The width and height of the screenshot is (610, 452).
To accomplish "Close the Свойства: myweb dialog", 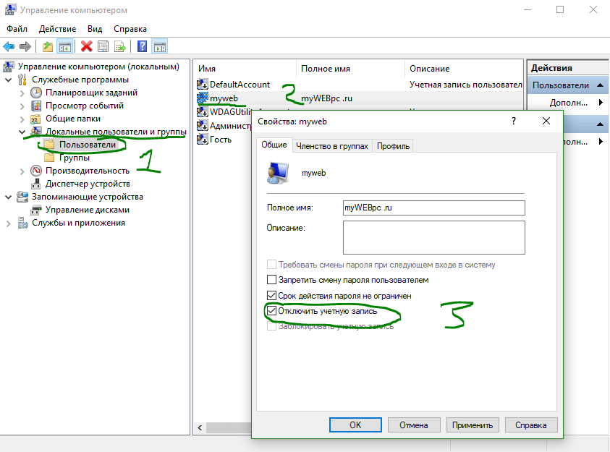I will pyautogui.click(x=546, y=121).
